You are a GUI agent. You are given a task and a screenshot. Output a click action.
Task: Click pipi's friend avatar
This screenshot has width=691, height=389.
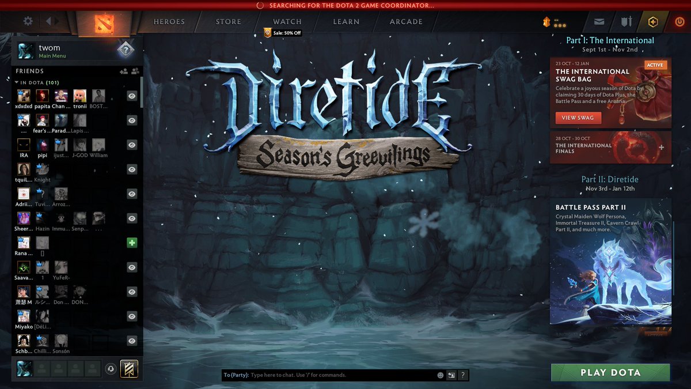coord(42,145)
